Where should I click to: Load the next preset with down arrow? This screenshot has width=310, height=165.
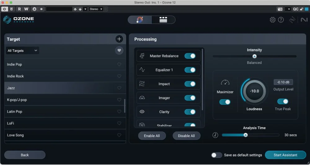point(80,9)
